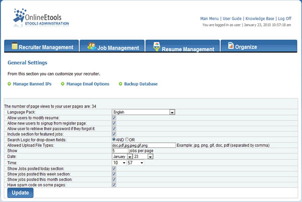Click green bullet beside Manage Banned IPs
302x202 pixels.
10,84
